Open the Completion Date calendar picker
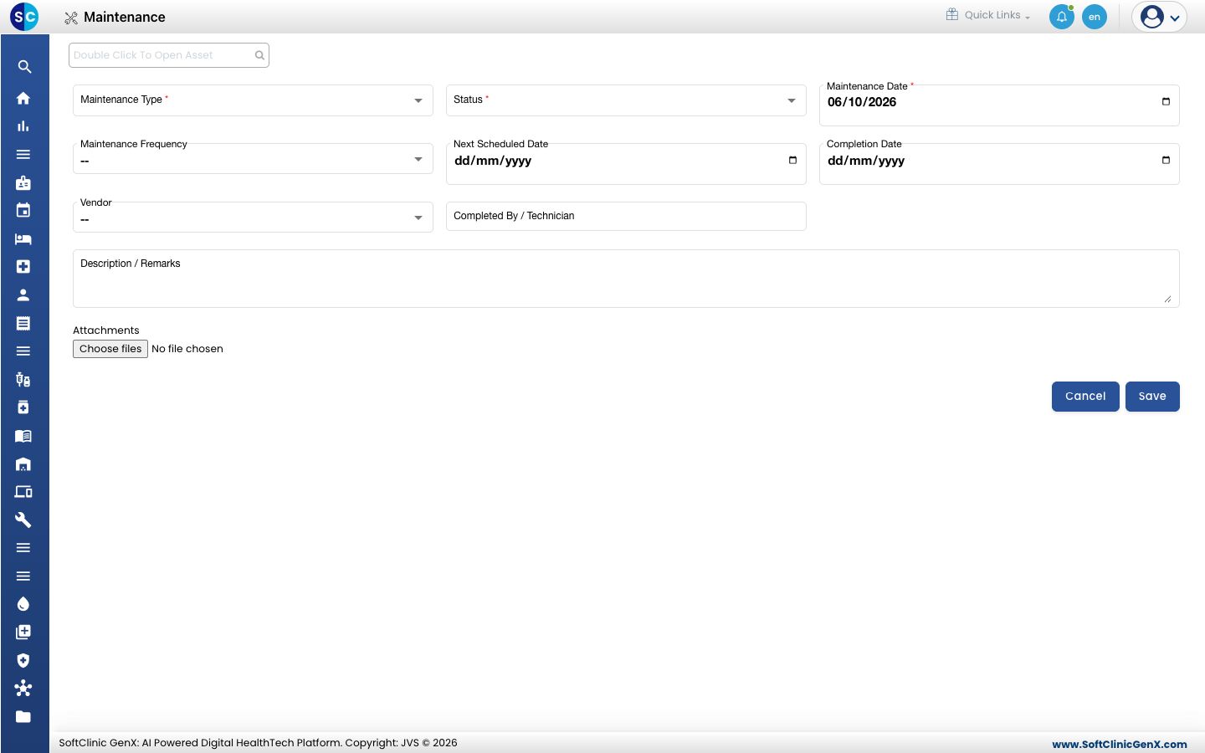 click(x=1166, y=161)
